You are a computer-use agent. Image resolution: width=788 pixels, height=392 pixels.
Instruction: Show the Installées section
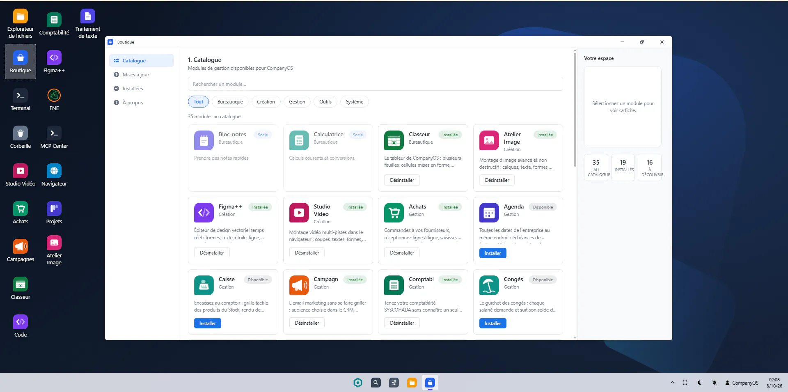(x=141, y=88)
